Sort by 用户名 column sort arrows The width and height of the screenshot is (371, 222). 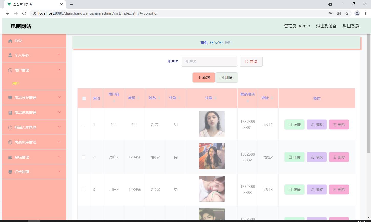[x=114, y=101]
